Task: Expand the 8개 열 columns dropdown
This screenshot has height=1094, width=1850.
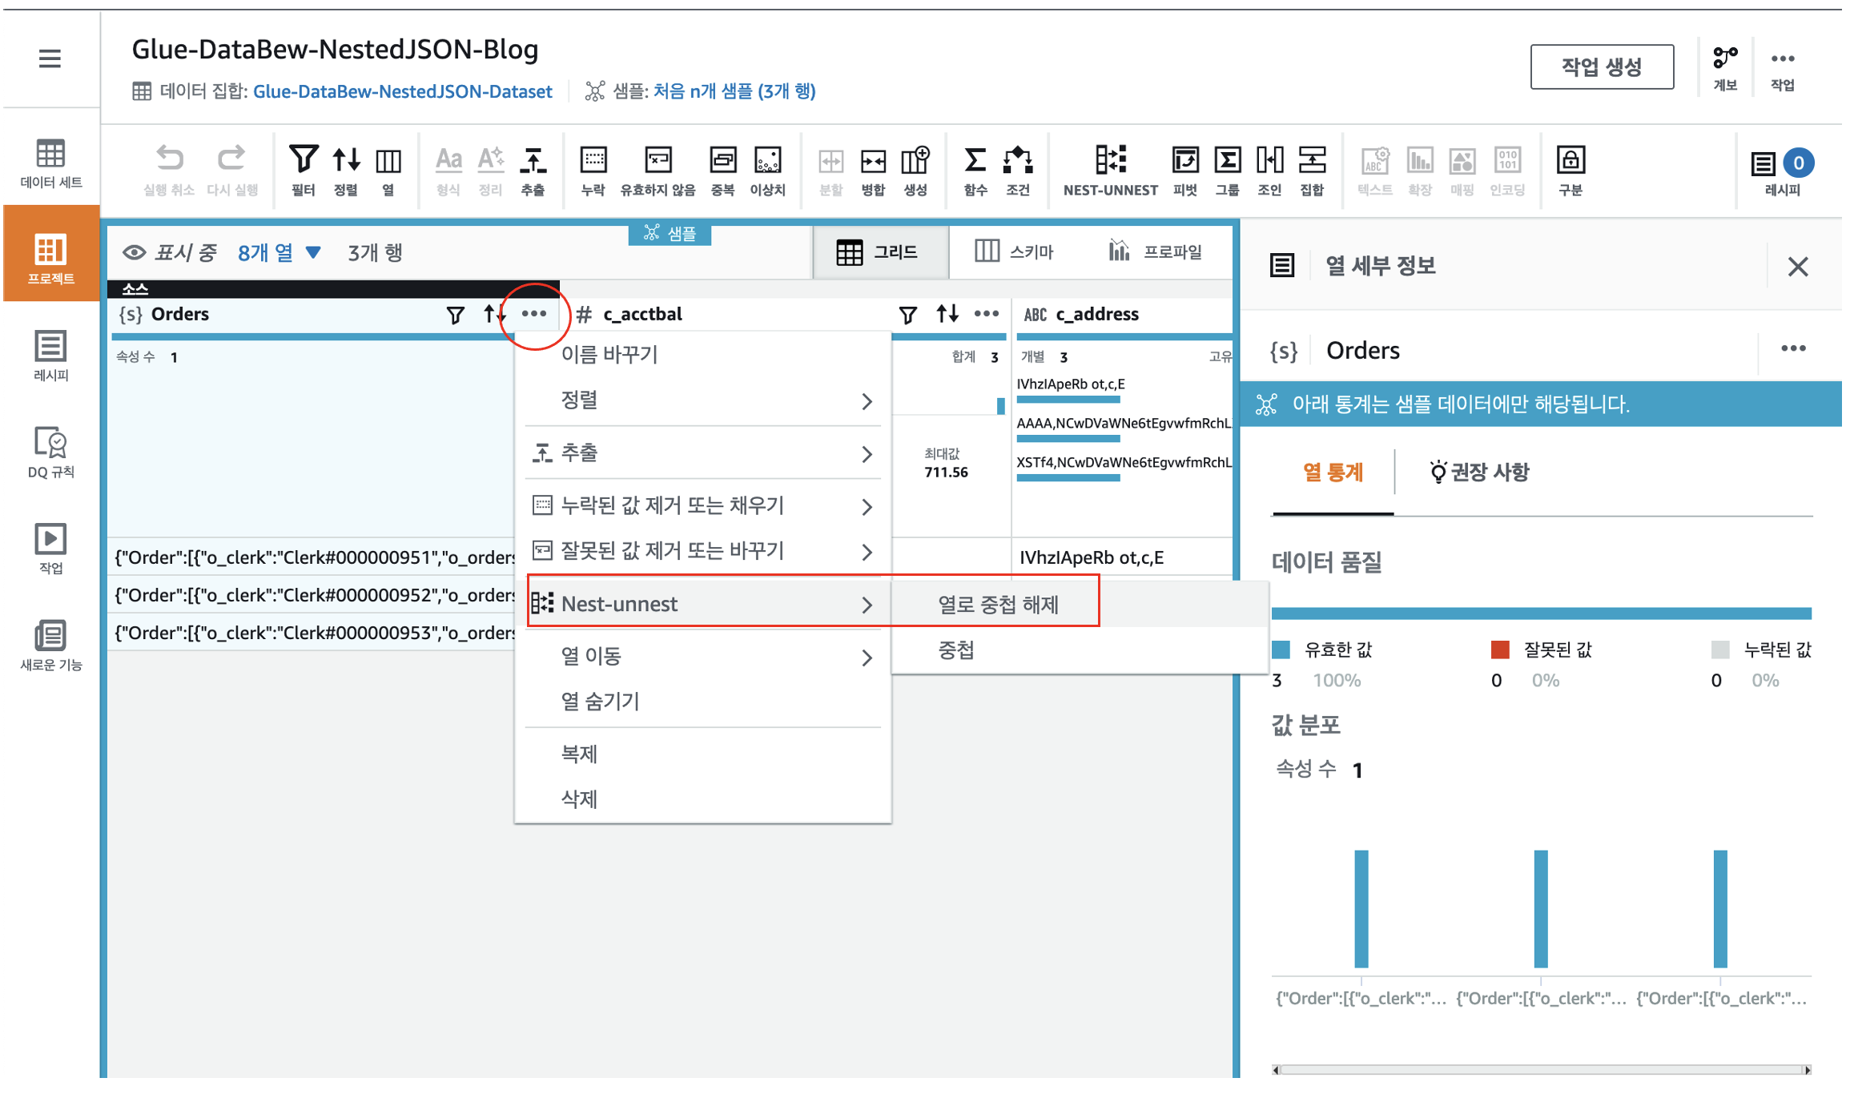Action: pyautogui.click(x=280, y=253)
